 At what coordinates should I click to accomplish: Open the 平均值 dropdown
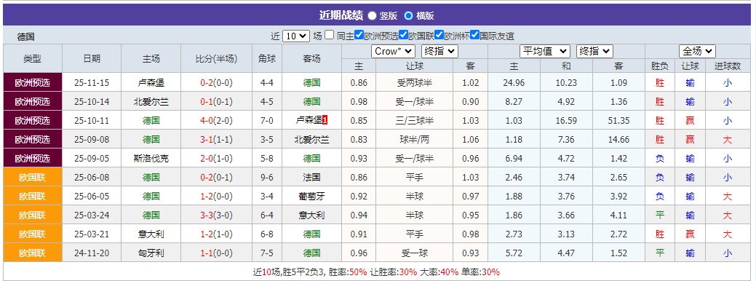coord(544,51)
